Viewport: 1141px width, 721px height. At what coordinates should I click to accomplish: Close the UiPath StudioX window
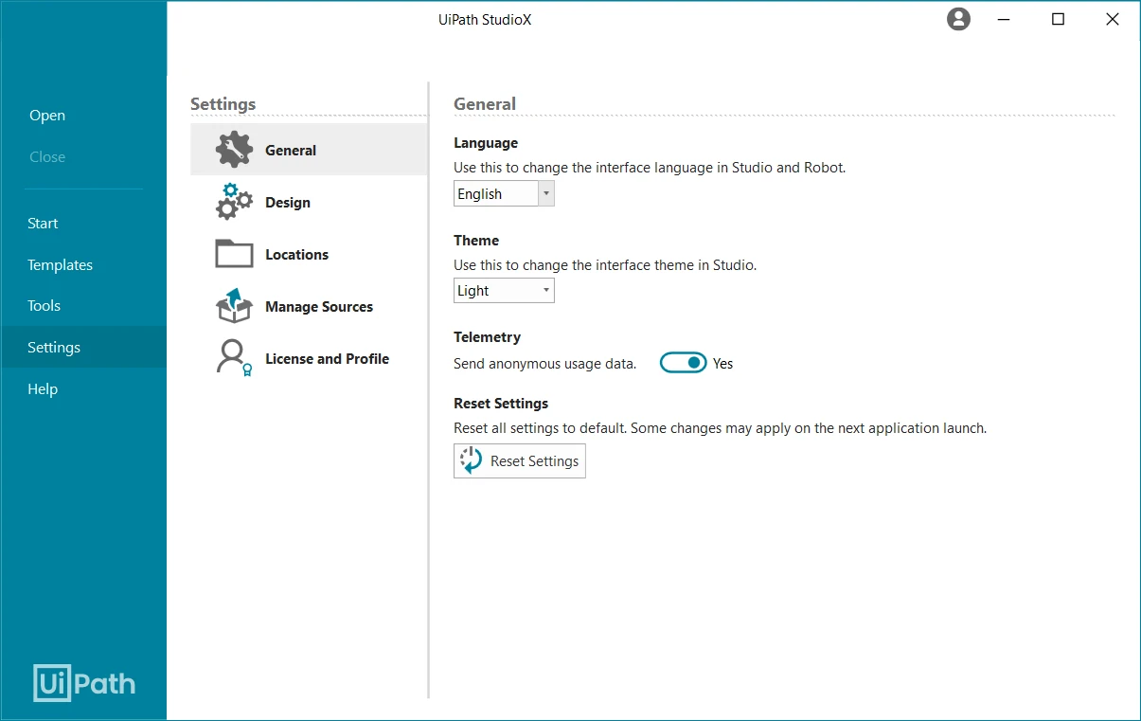coord(1113,19)
